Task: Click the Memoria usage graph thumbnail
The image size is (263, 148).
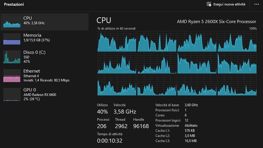Action: click(12, 39)
